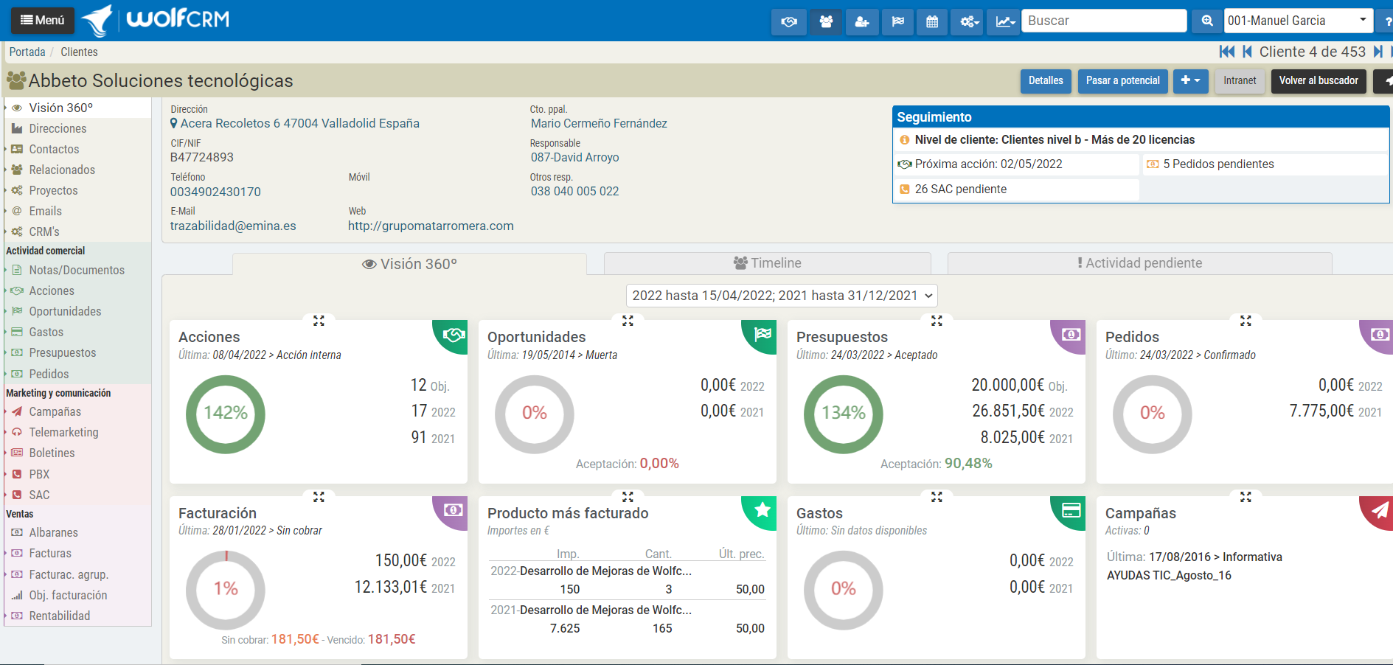The image size is (1393, 665).
Task: Open the Menú navigation menu
Action: pos(42,20)
